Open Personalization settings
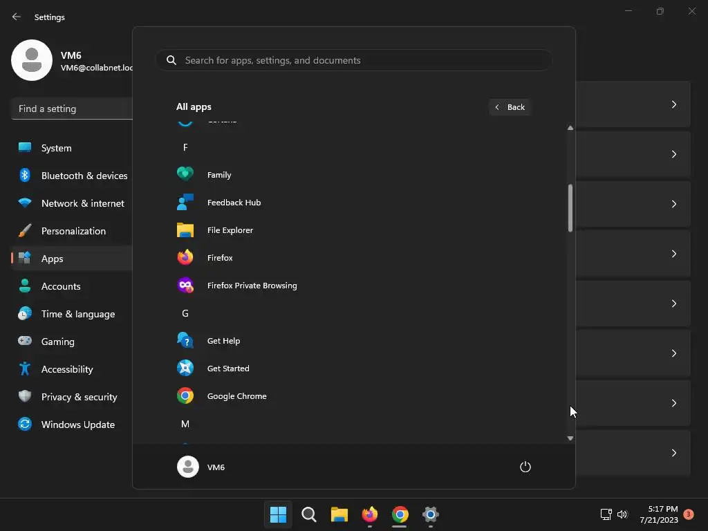 72,231
